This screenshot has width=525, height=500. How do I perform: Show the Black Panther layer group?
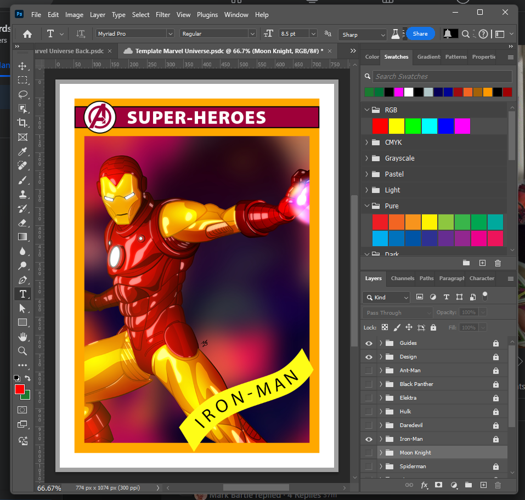(369, 384)
